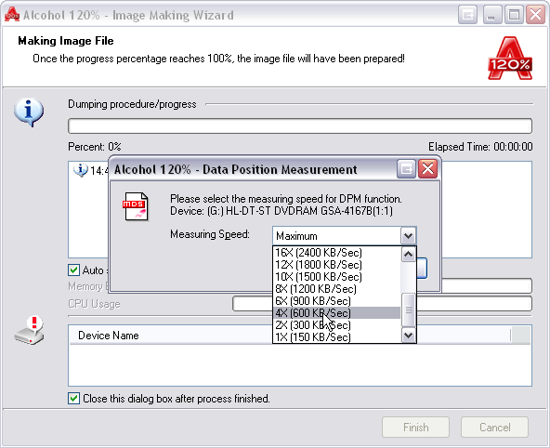Click the Alcohol 120% title bar icon
Viewport: 550px width, 448px height.
[12, 14]
